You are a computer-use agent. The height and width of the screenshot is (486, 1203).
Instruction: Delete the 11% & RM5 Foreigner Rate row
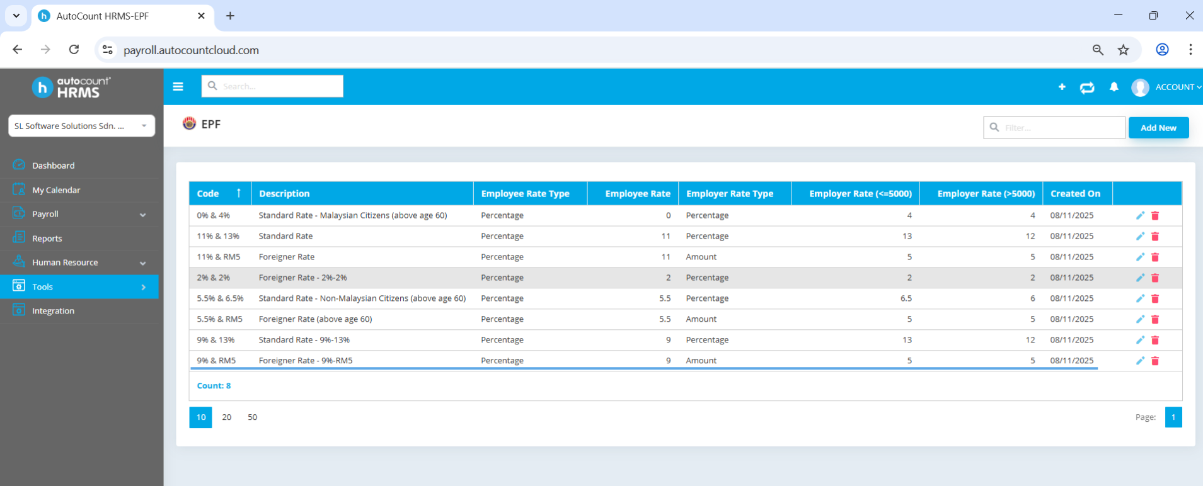point(1155,257)
